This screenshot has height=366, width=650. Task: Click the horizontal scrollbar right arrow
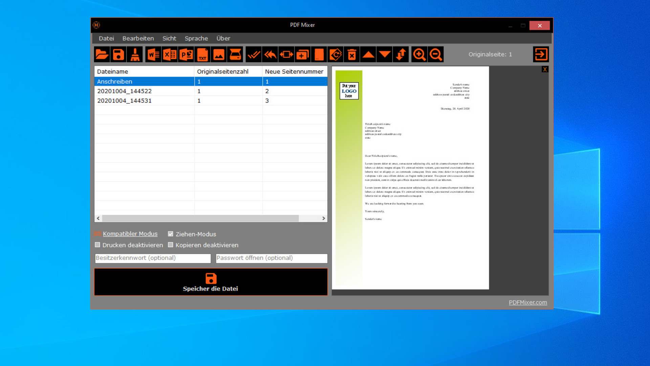324,218
